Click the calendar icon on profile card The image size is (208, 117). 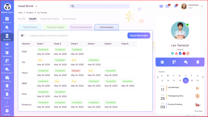(162, 62)
